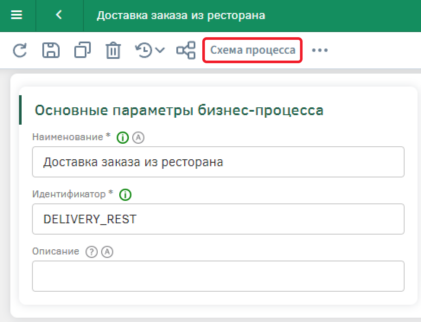Show more actions via three-dot menu

320,51
